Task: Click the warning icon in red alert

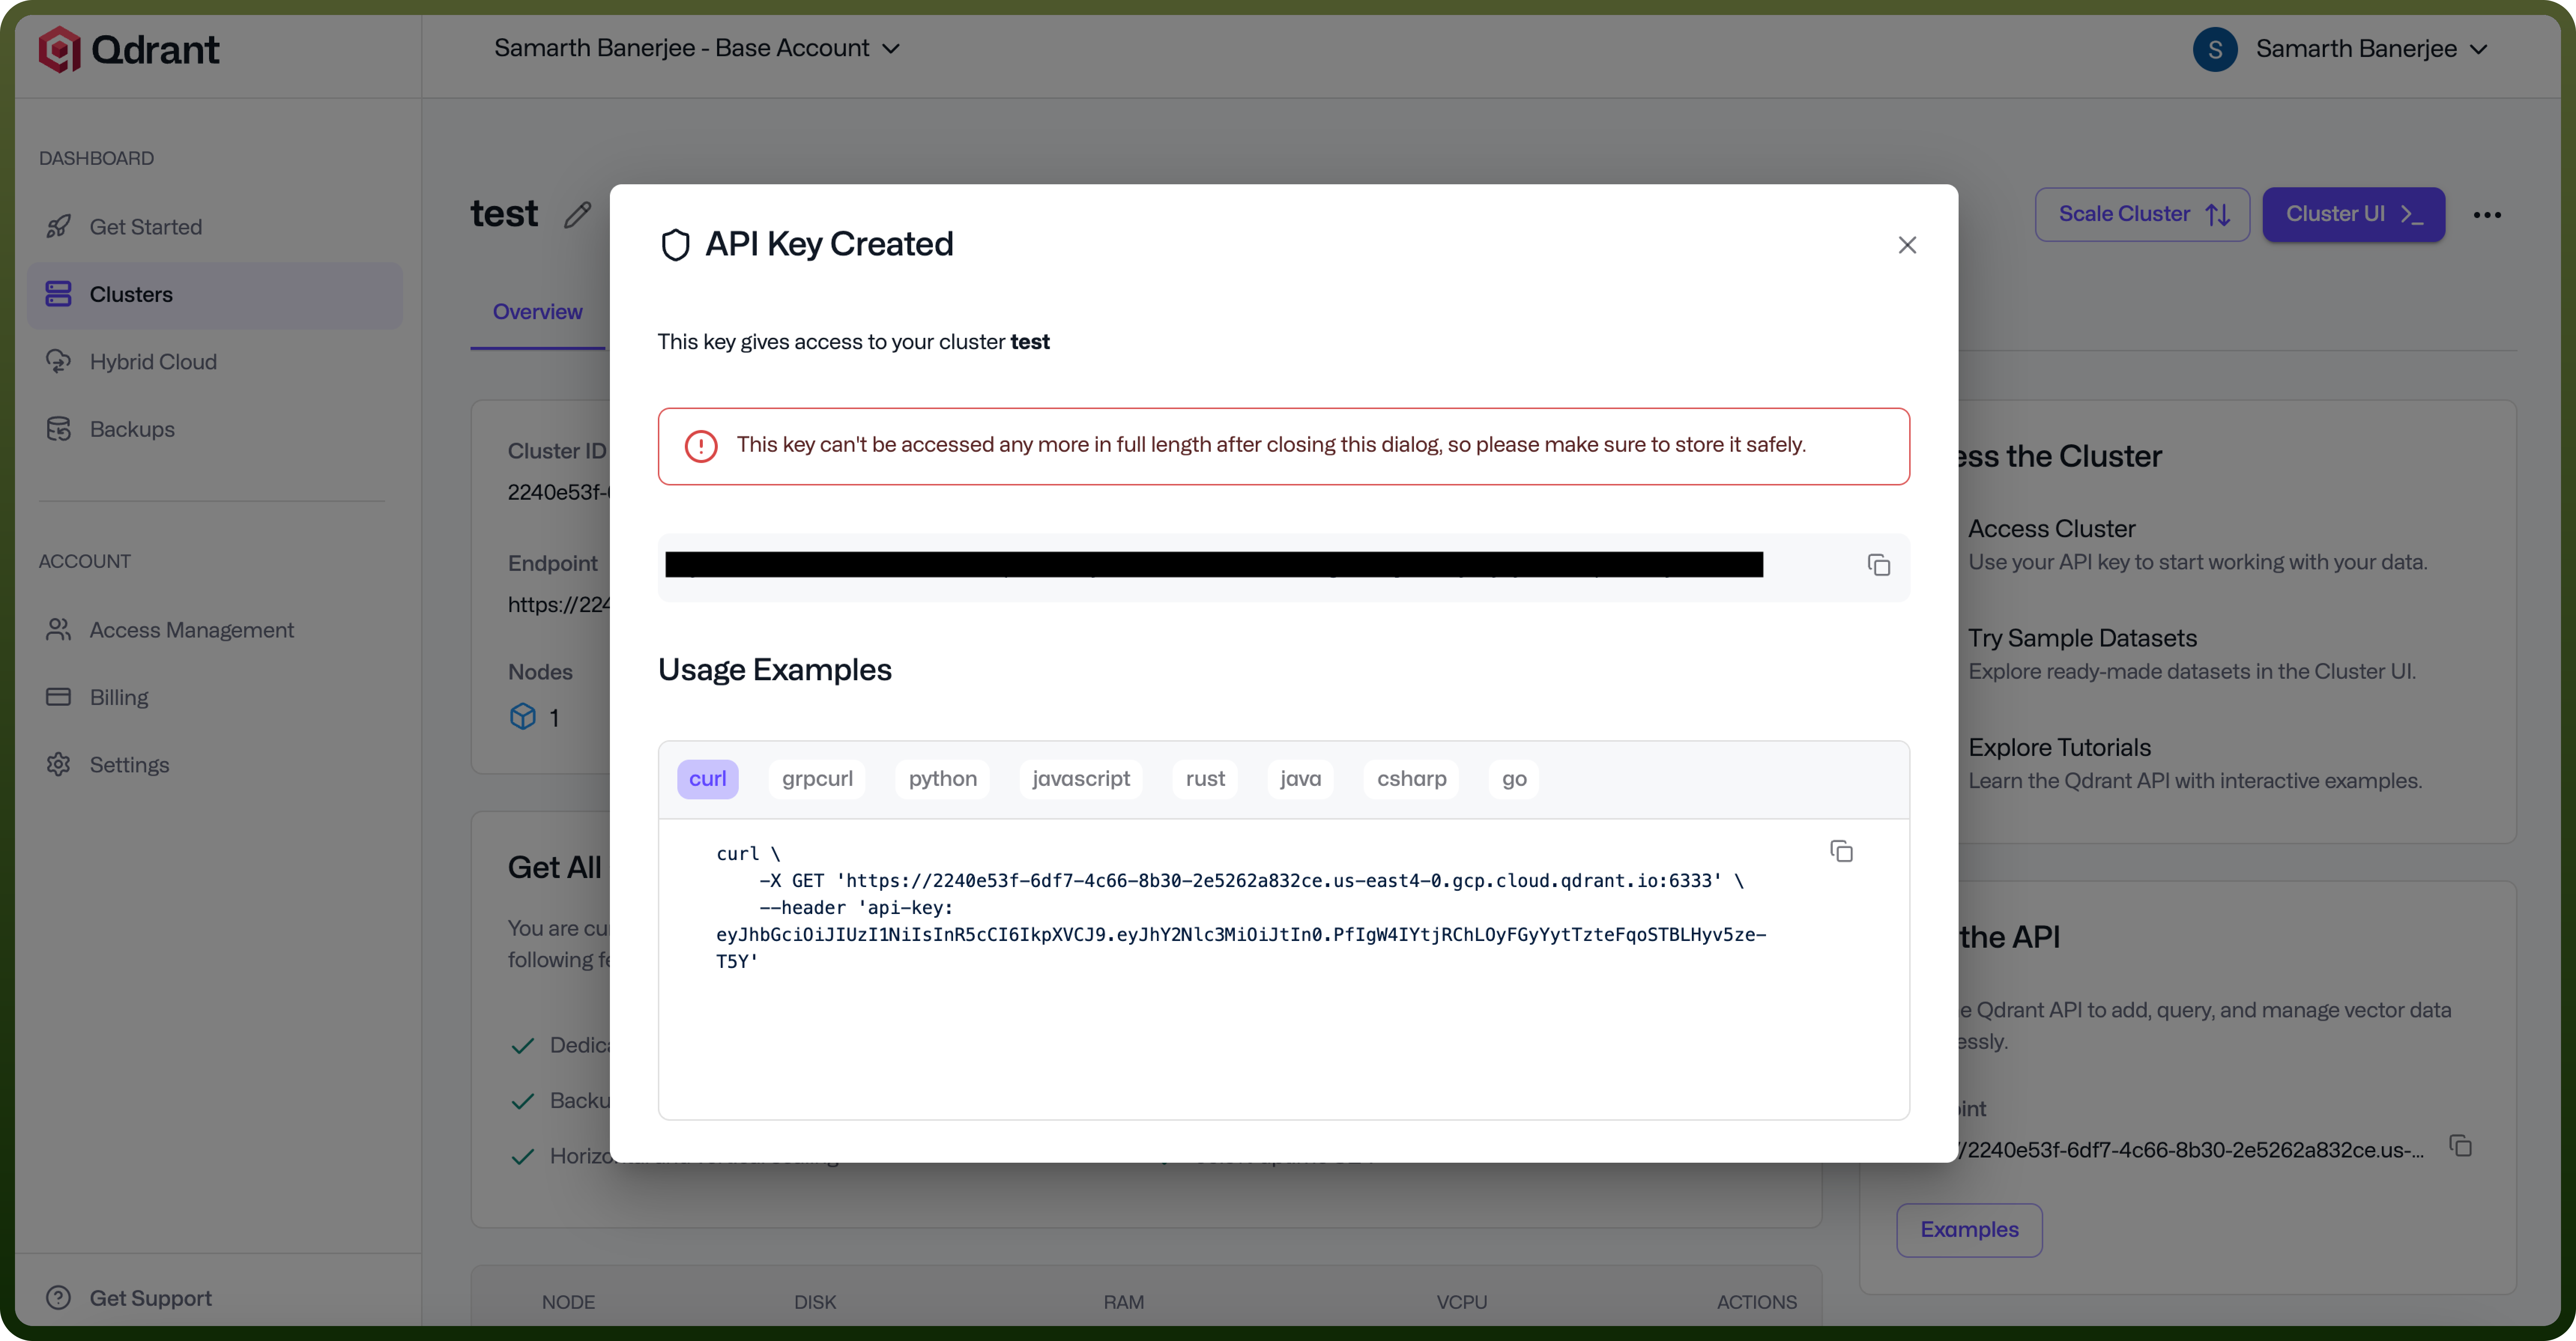Action: tap(701, 446)
